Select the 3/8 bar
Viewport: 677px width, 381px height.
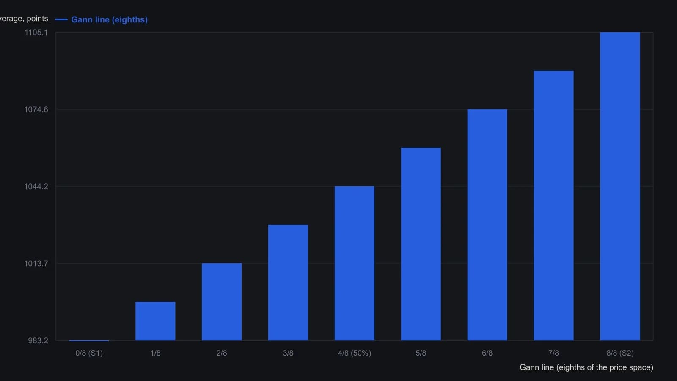pyautogui.click(x=288, y=282)
